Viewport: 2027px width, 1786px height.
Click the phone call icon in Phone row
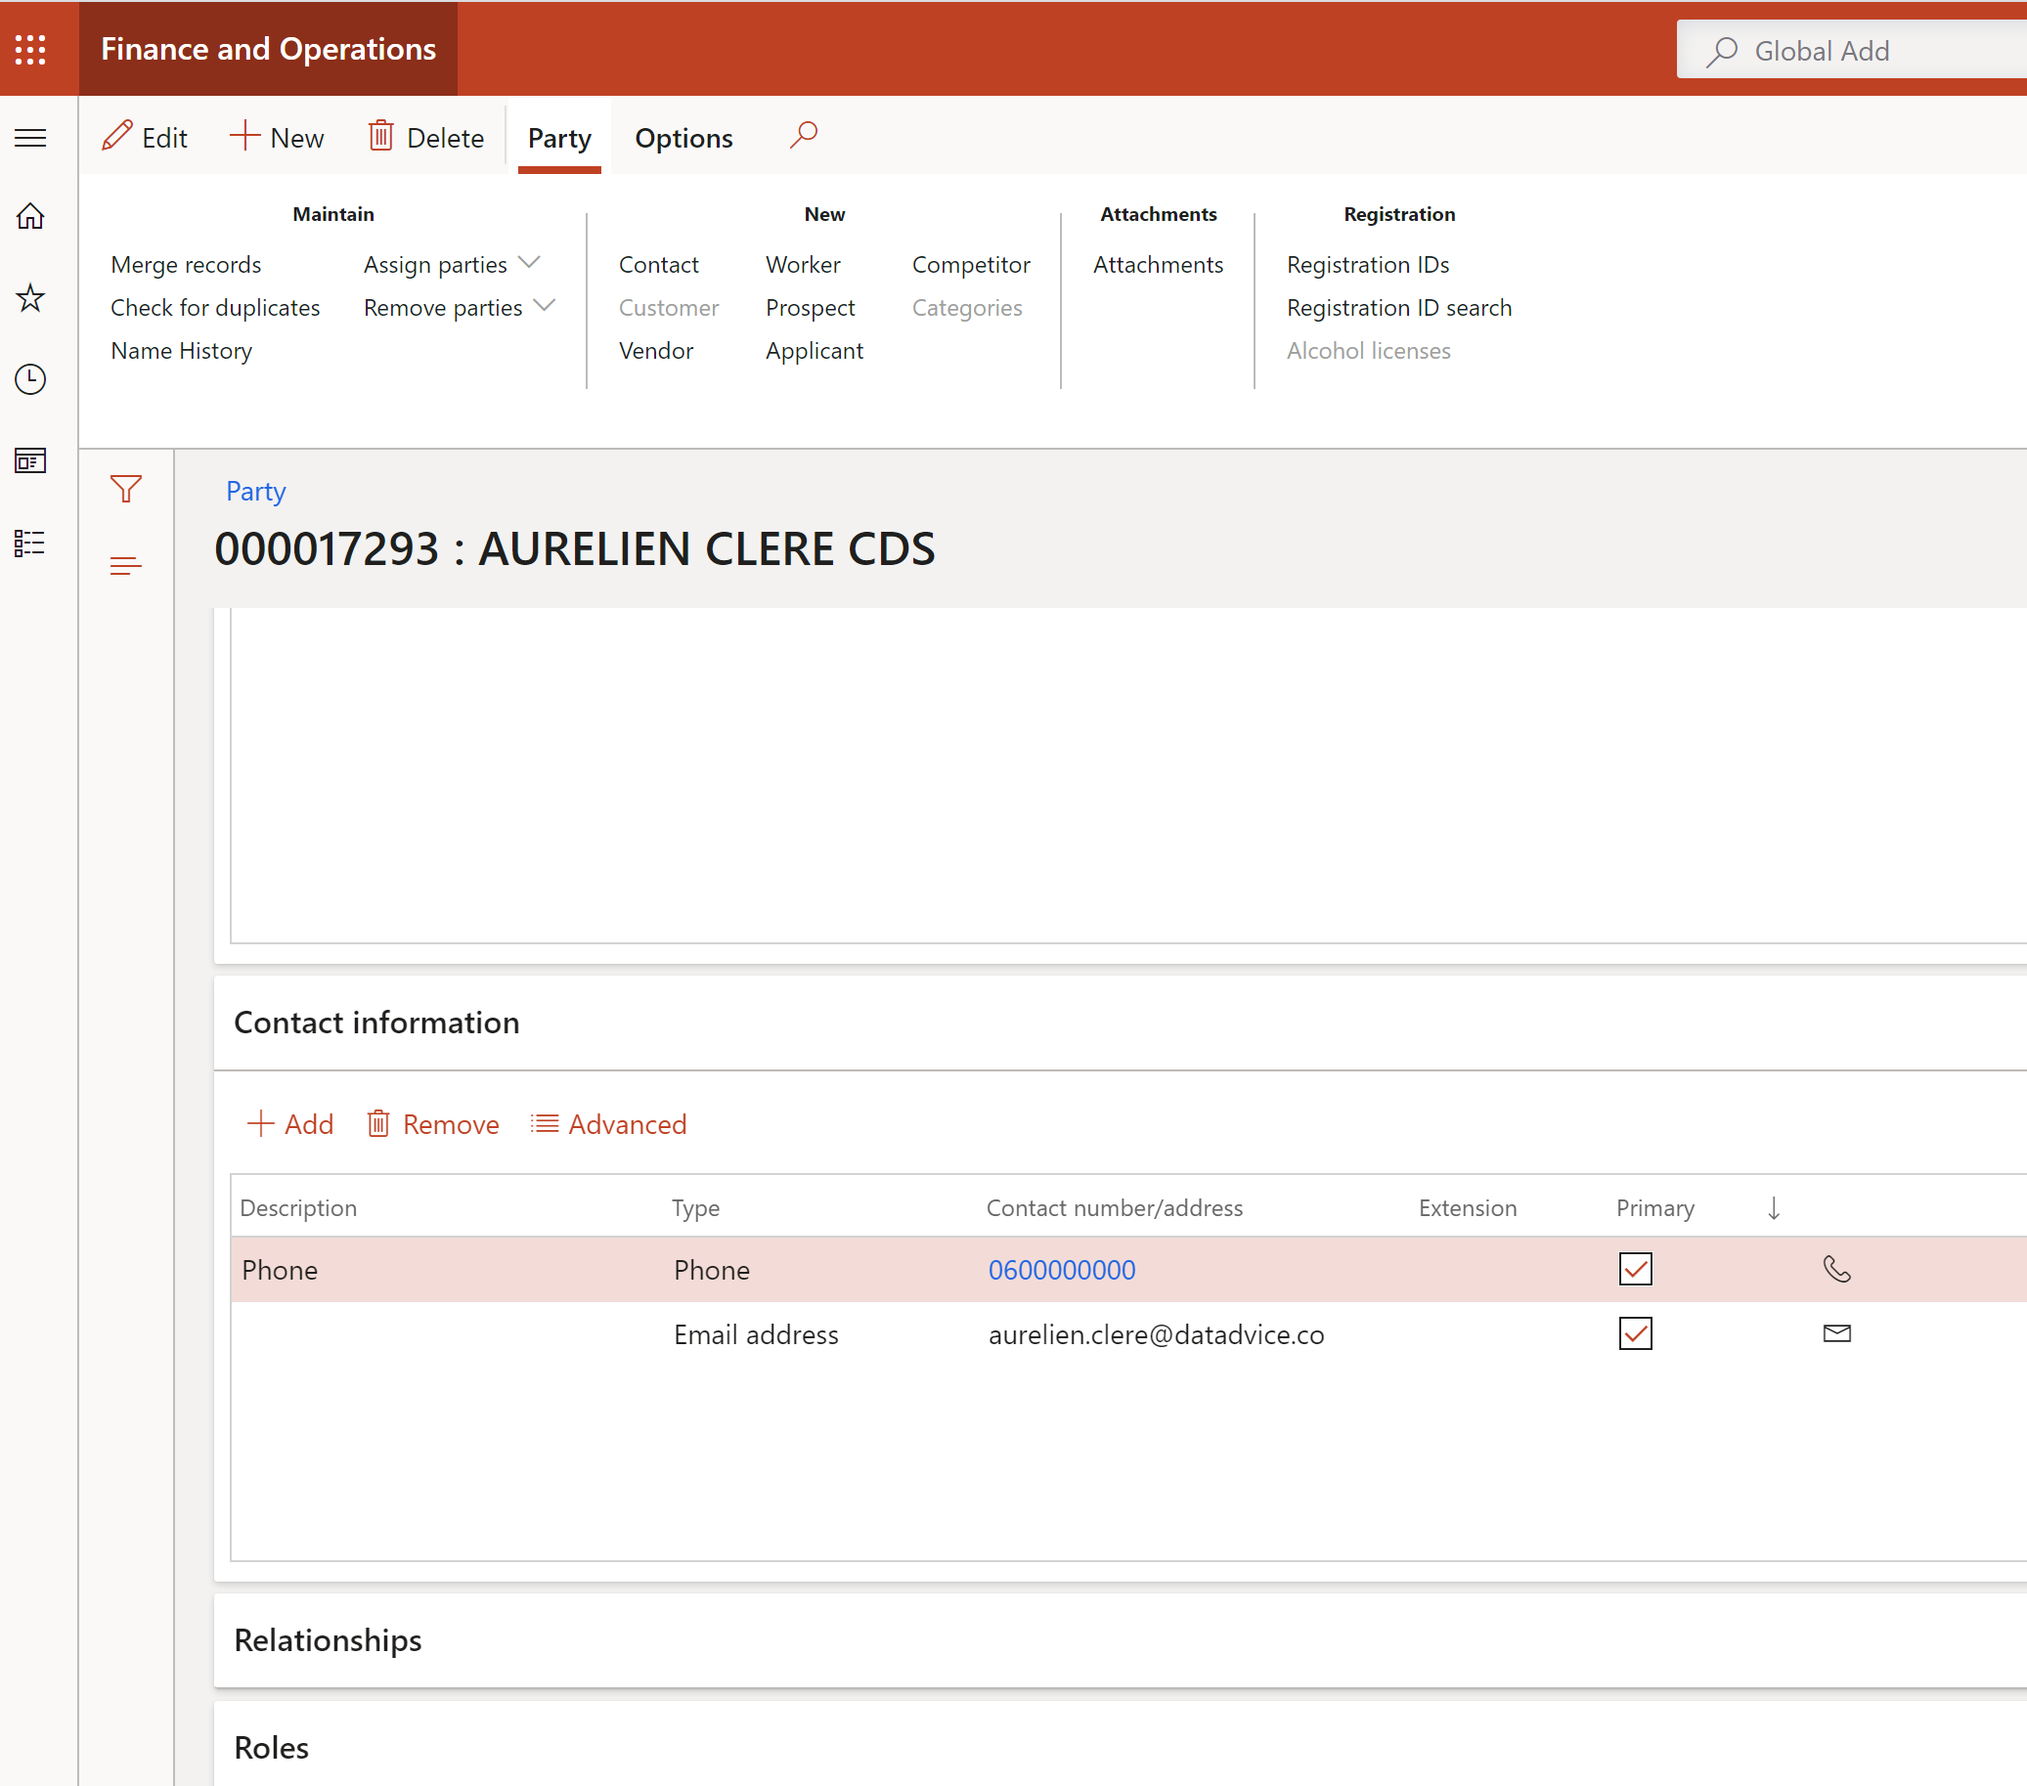coord(1836,1269)
